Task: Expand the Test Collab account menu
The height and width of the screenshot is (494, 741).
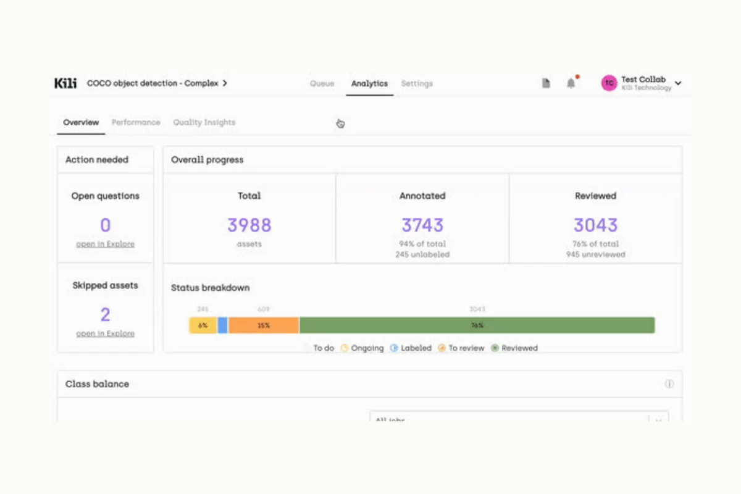Action: (678, 83)
